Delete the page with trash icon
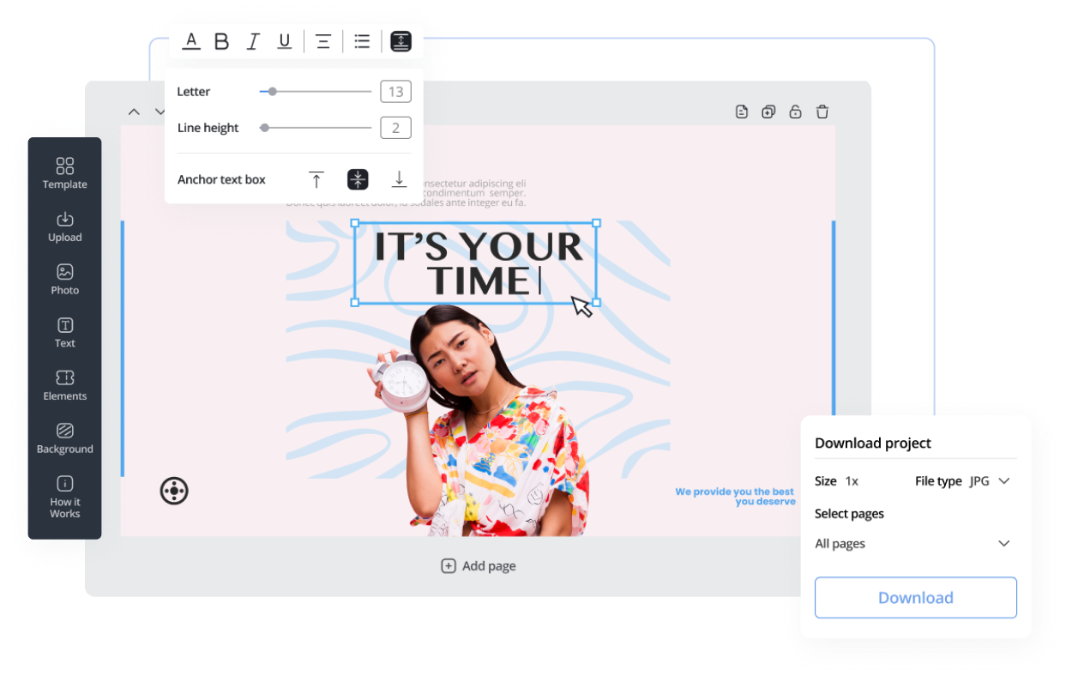1066x676 pixels. coord(822,112)
